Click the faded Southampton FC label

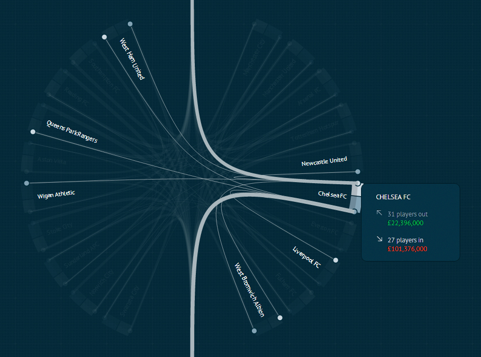tap(104, 76)
